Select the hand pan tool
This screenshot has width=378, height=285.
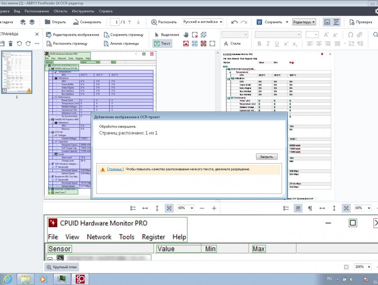point(186,35)
